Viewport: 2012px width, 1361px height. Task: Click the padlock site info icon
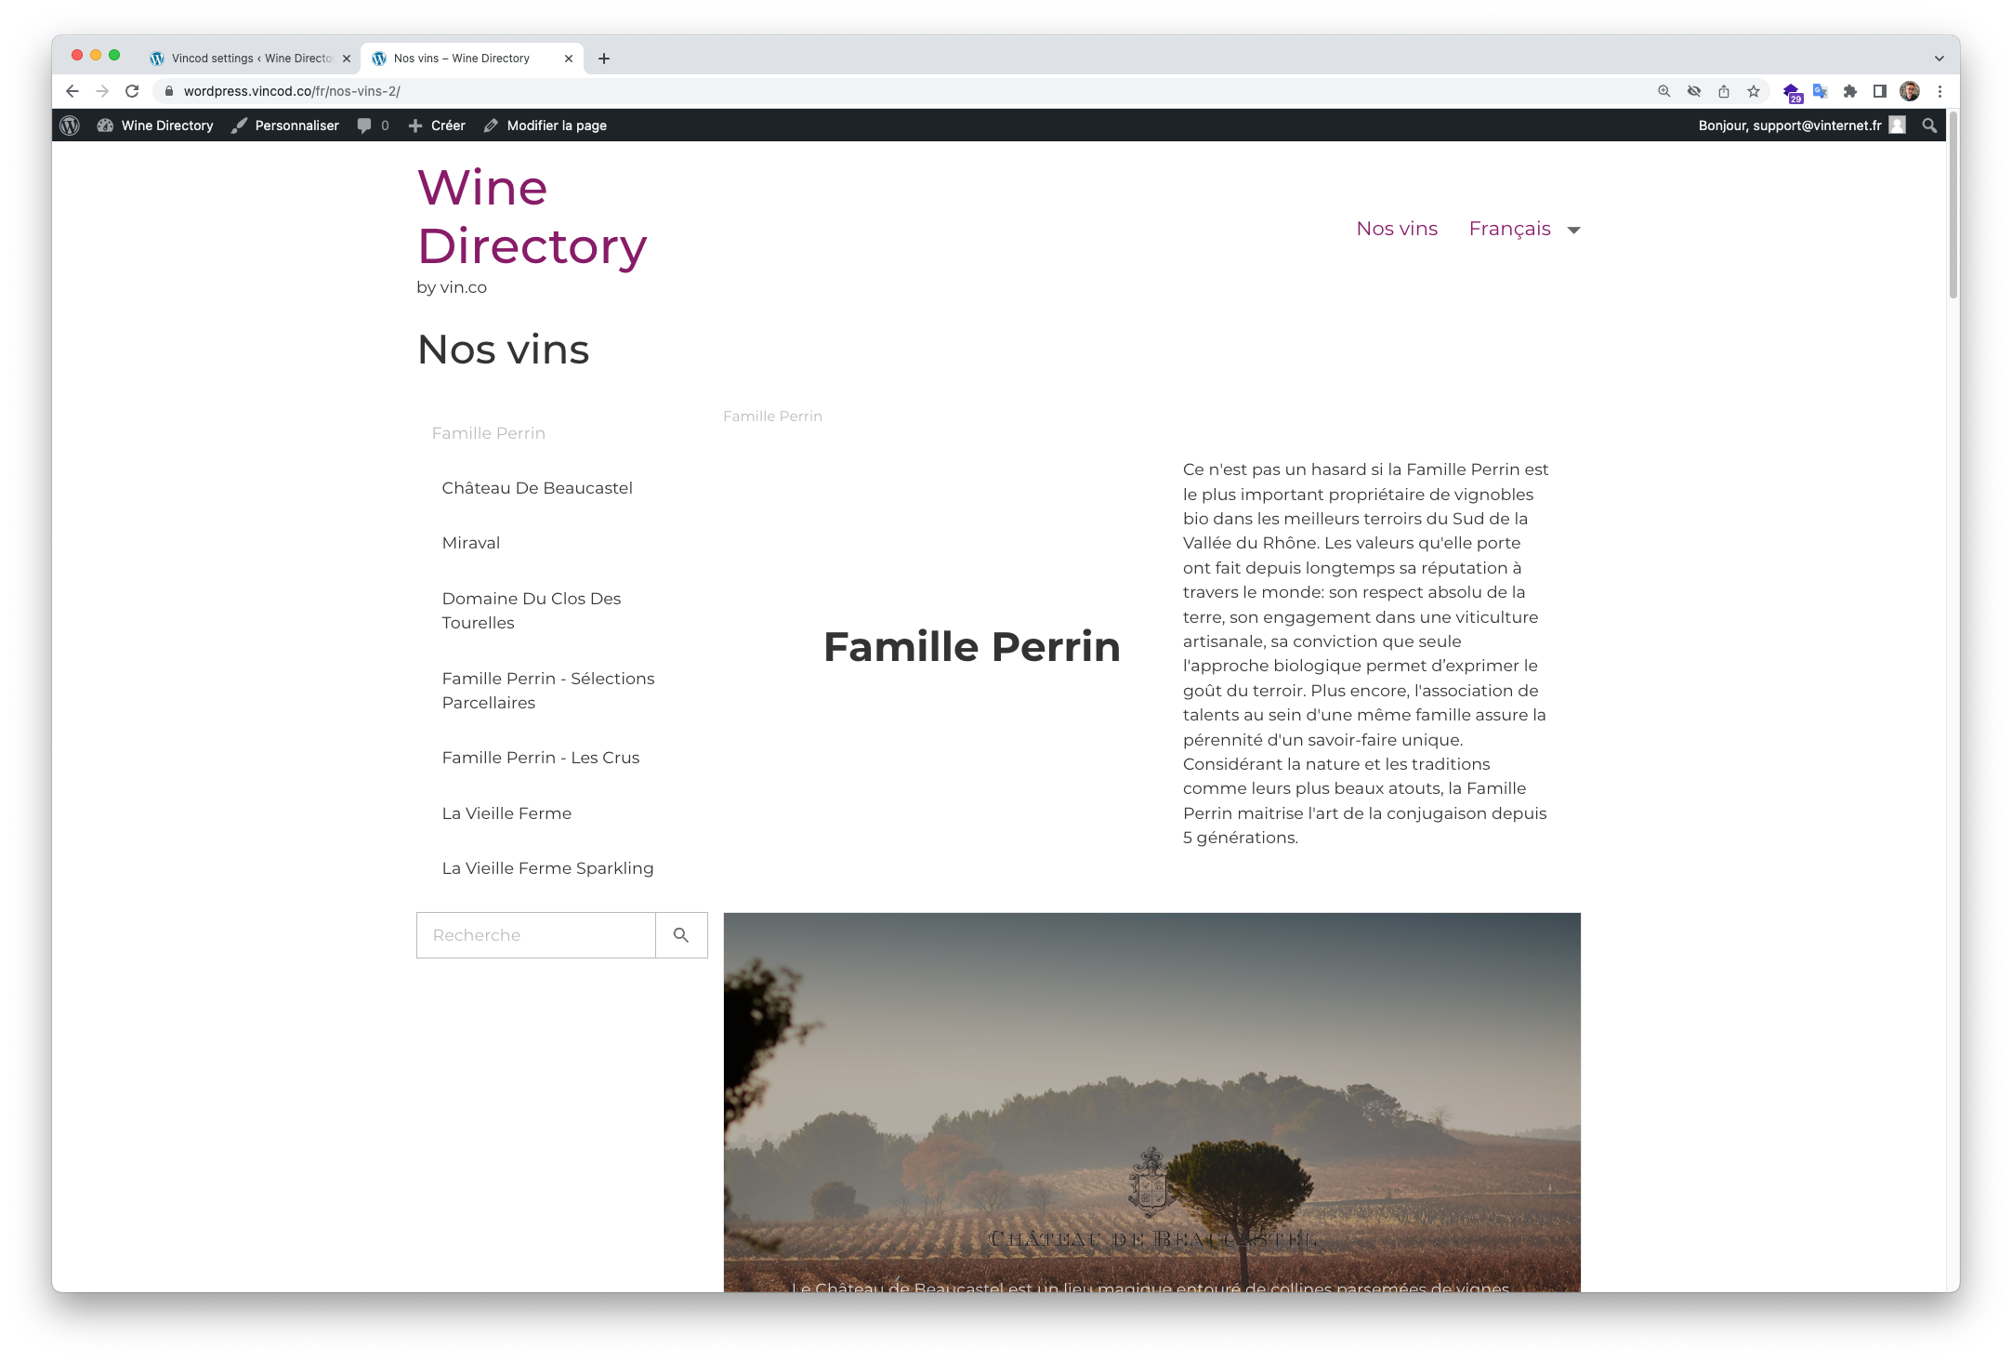click(169, 91)
